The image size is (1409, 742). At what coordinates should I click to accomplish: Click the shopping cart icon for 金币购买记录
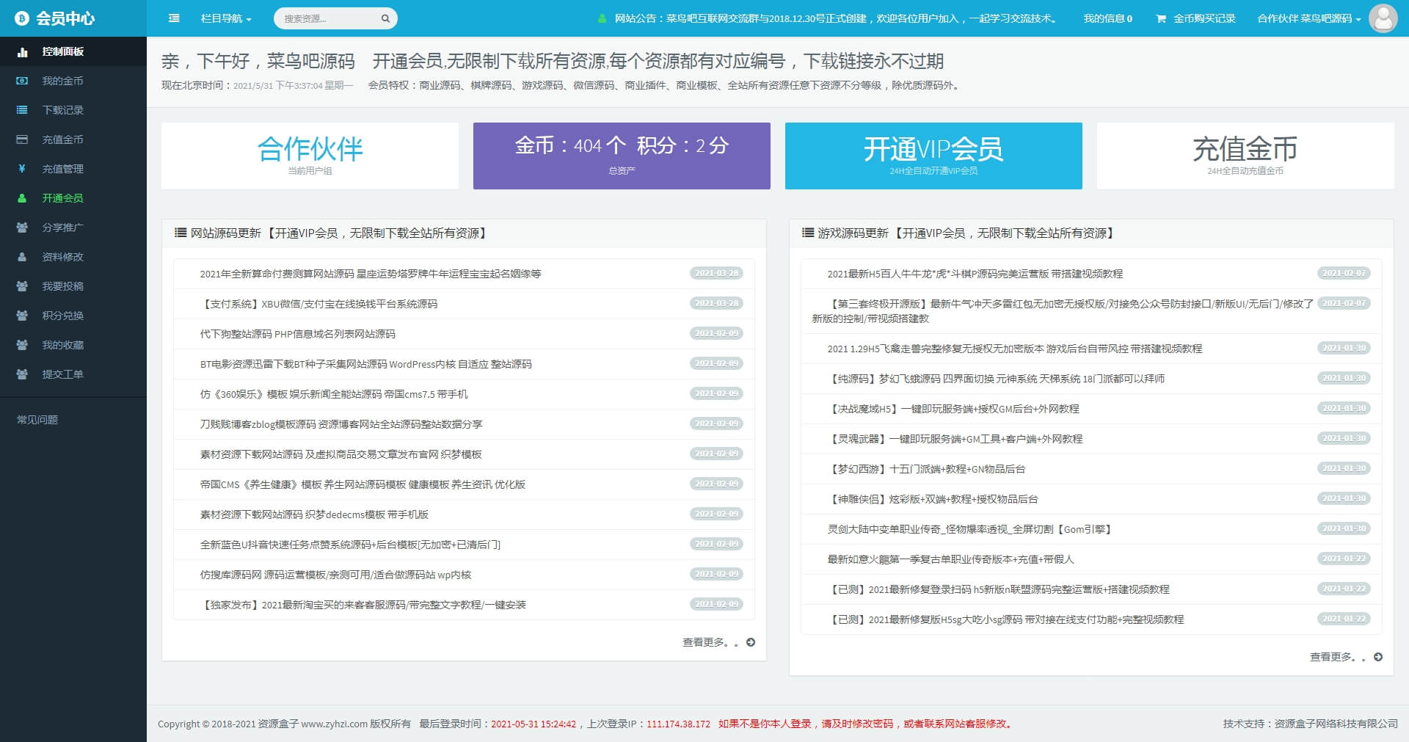(1161, 18)
